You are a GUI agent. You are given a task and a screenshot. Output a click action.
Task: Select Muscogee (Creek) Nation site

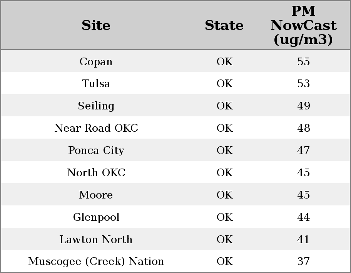click(96, 261)
